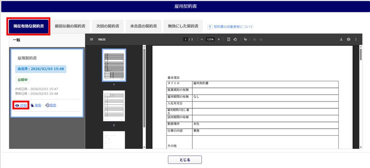
Task: Show the 無効にした契約書 tab
Action: 183,26
